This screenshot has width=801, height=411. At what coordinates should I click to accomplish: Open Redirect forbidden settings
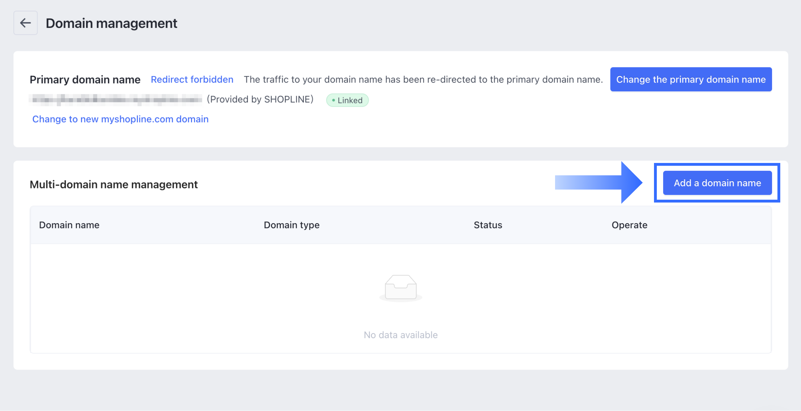pyautogui.click(x=192, y=79)
